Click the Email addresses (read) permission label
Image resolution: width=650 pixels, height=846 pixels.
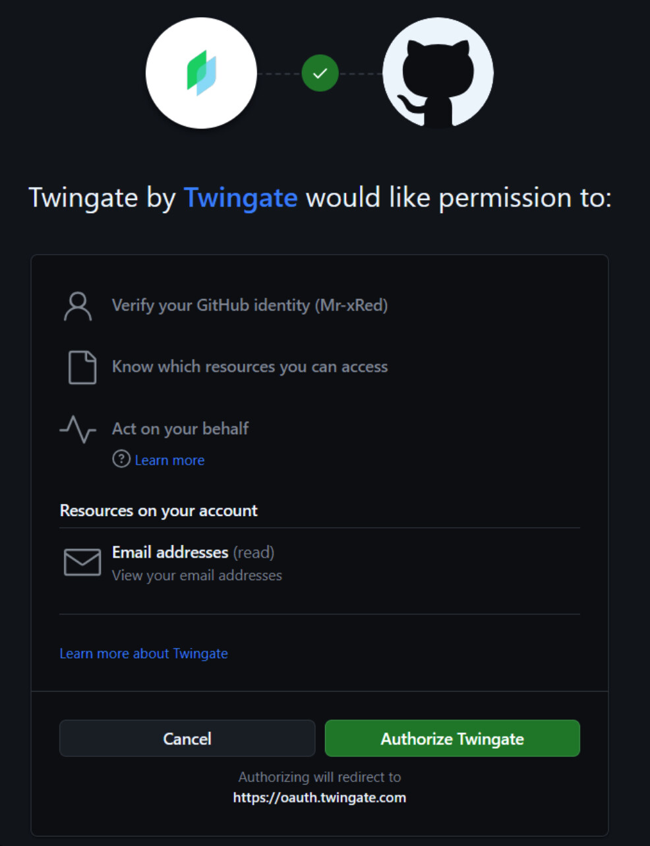coord(192,552)
